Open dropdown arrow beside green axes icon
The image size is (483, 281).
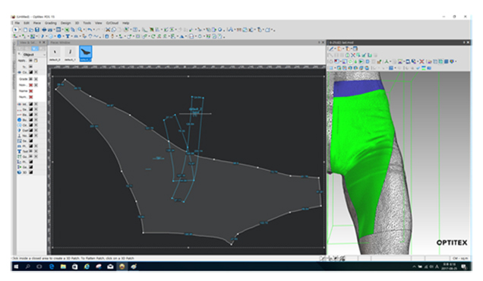coord(390,62)
